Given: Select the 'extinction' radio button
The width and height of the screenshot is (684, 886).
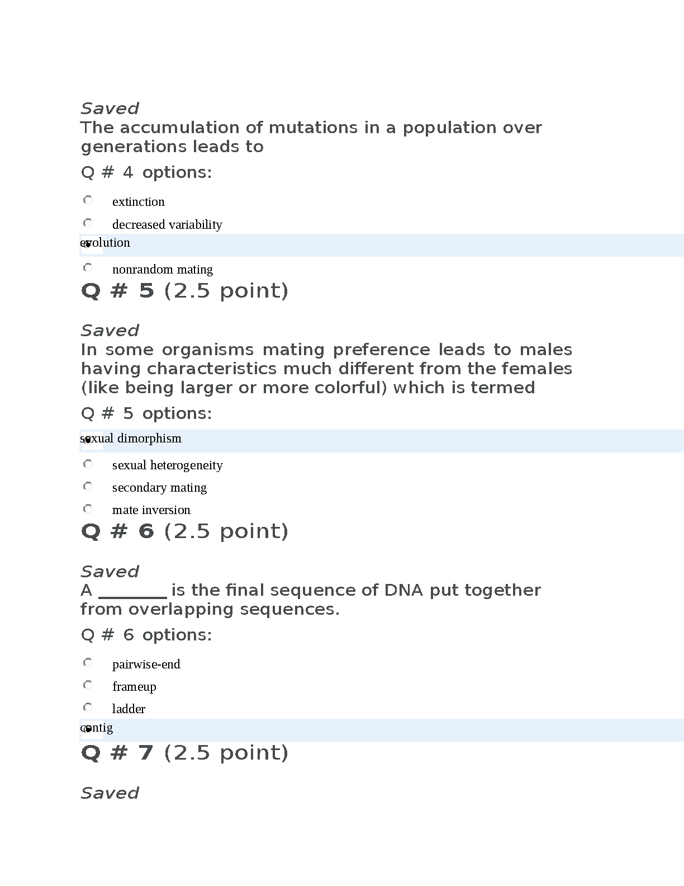Looking at the screenshot, I should click(x=88, y=200).
